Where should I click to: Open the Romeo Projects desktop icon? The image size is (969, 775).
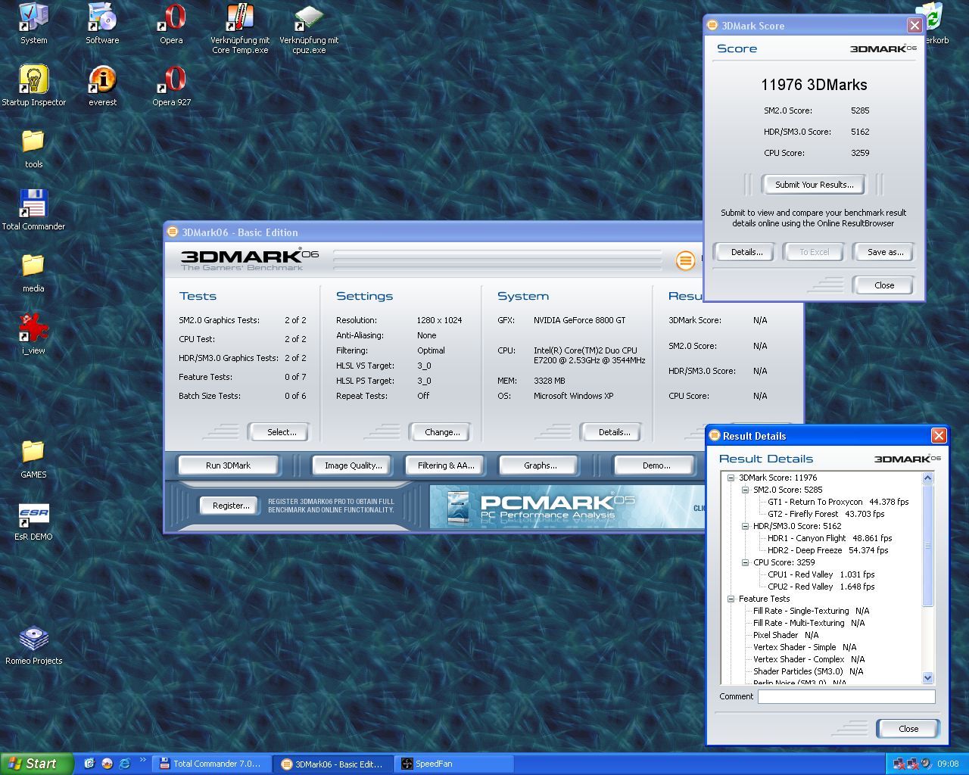tap(33, 644)
